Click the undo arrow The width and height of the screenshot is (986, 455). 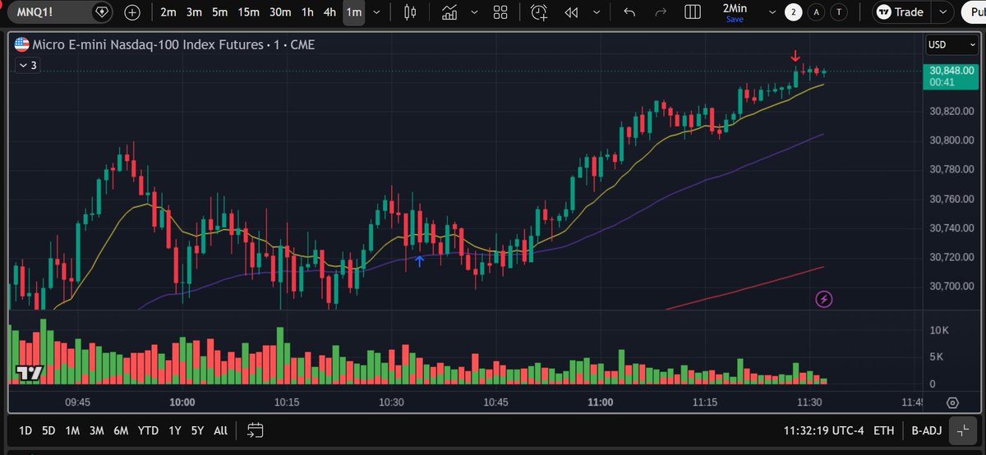coord(629,12)
